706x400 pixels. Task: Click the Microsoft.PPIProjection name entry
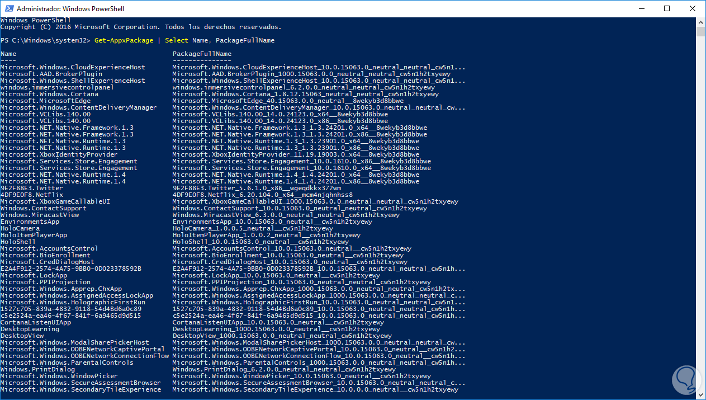coord(45,282)
